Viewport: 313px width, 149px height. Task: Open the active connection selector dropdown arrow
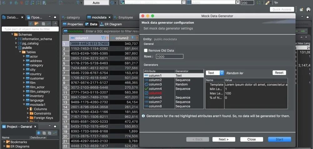pos(184,2)
